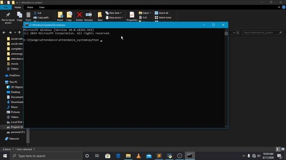This screenshot has width=286, height=160.
Task: Open Sublime Text from taskbar
Action: 159,156
